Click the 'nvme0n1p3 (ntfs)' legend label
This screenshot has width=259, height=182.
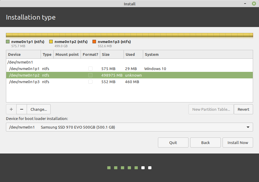(x=114, y=42)
